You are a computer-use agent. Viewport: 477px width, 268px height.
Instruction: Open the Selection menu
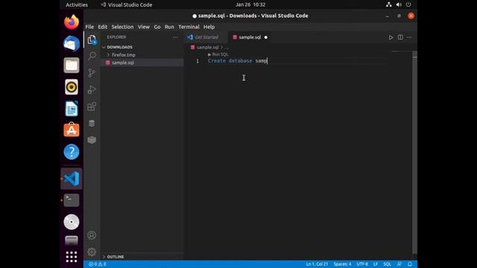(x=122, y=27)
